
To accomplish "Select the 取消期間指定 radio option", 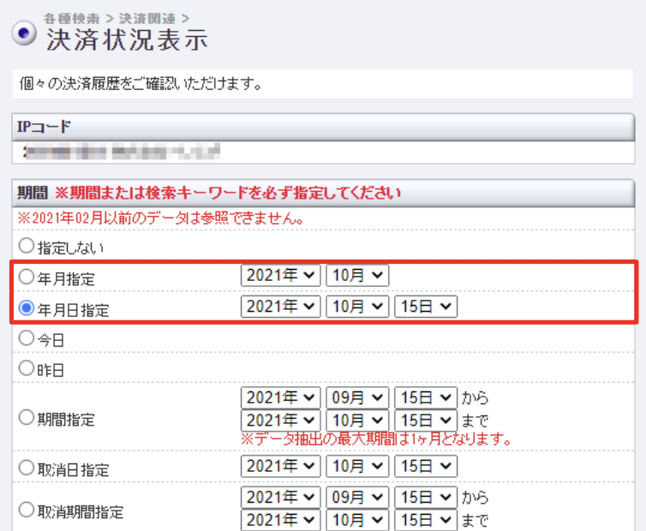I will pyautogui.click(x=27, y=510).
